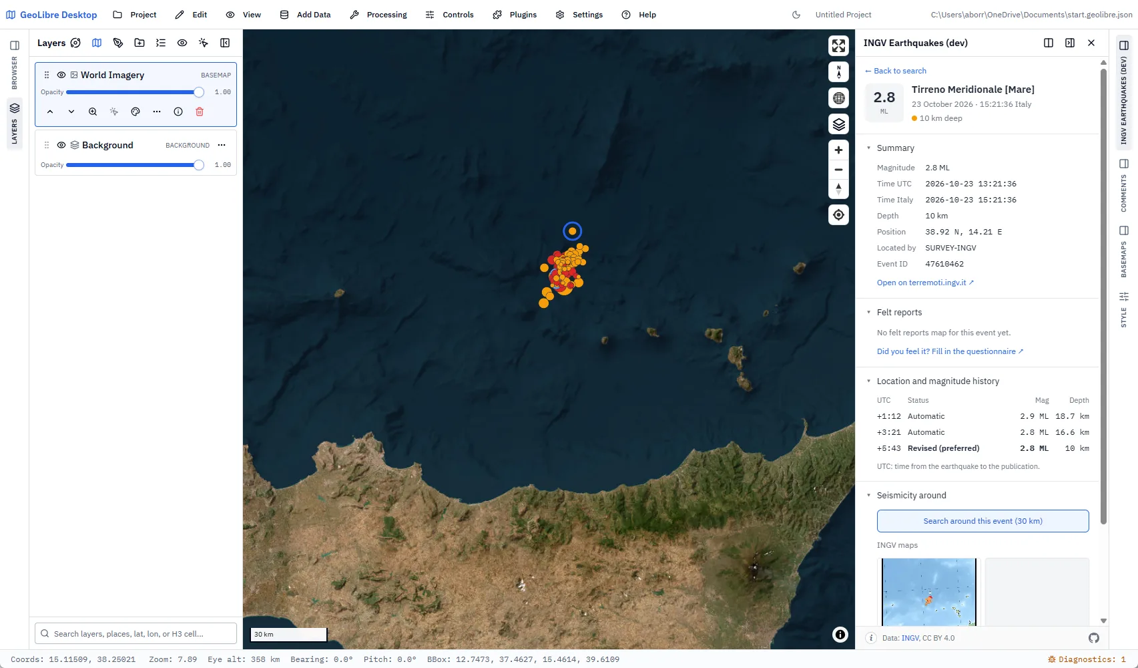Open the felt questionnaire link
The height and width of the screenshot is (668, 1138).
950,351
